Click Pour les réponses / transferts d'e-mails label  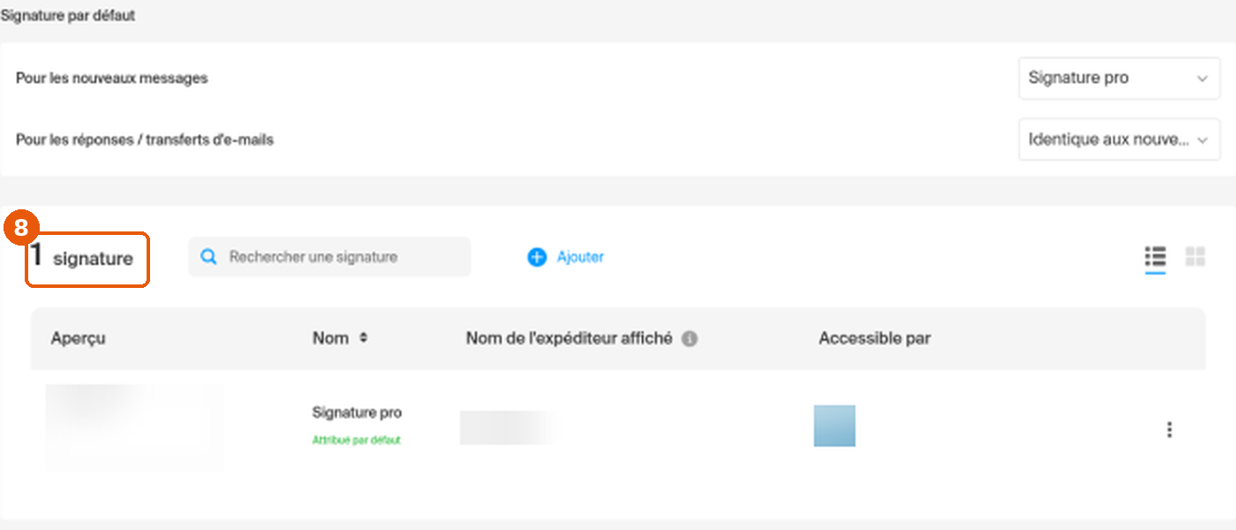coord(145,140)
